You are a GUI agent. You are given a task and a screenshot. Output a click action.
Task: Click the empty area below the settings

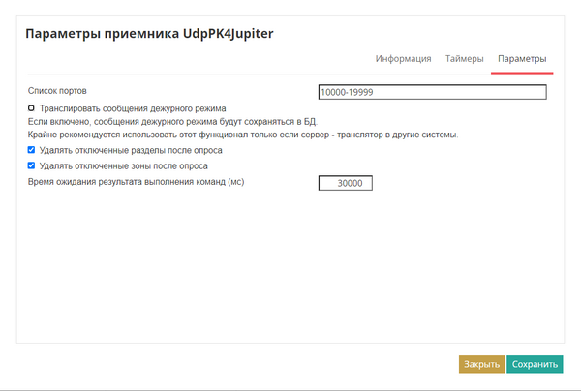(x=289, y=271)
